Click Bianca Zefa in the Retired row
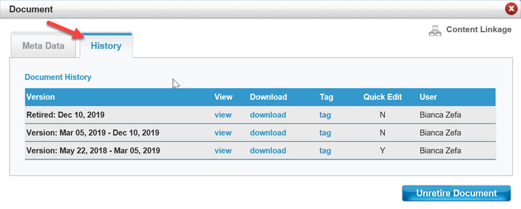 point(440,115)
